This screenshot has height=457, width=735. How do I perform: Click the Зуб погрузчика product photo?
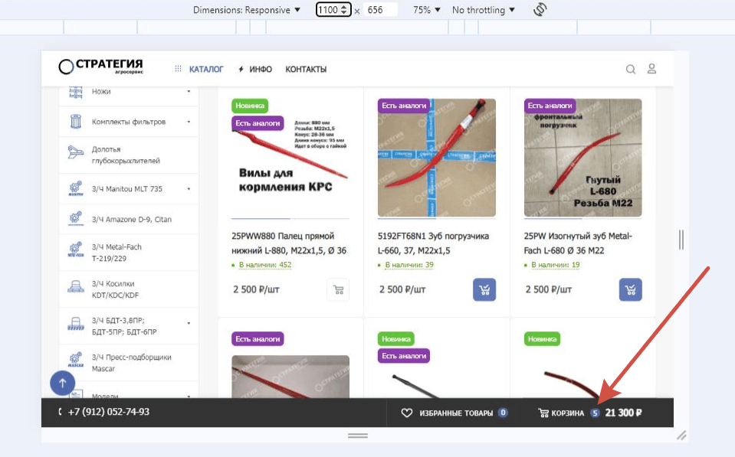[x=437, y=158]
